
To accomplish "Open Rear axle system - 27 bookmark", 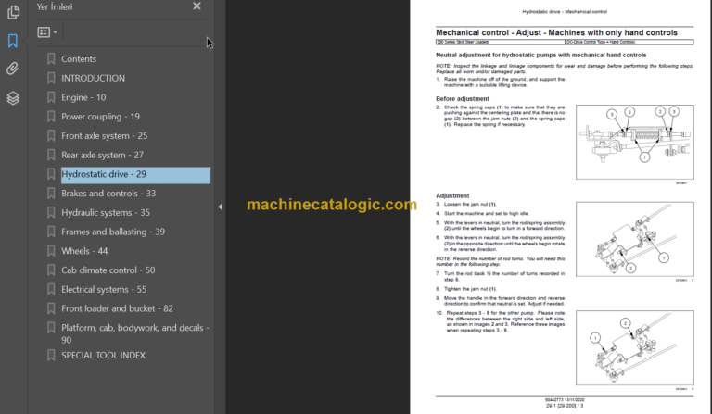I will point(102,155).
